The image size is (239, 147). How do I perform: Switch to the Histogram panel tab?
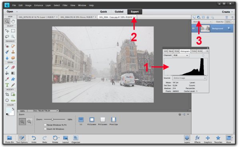(185, 51)
